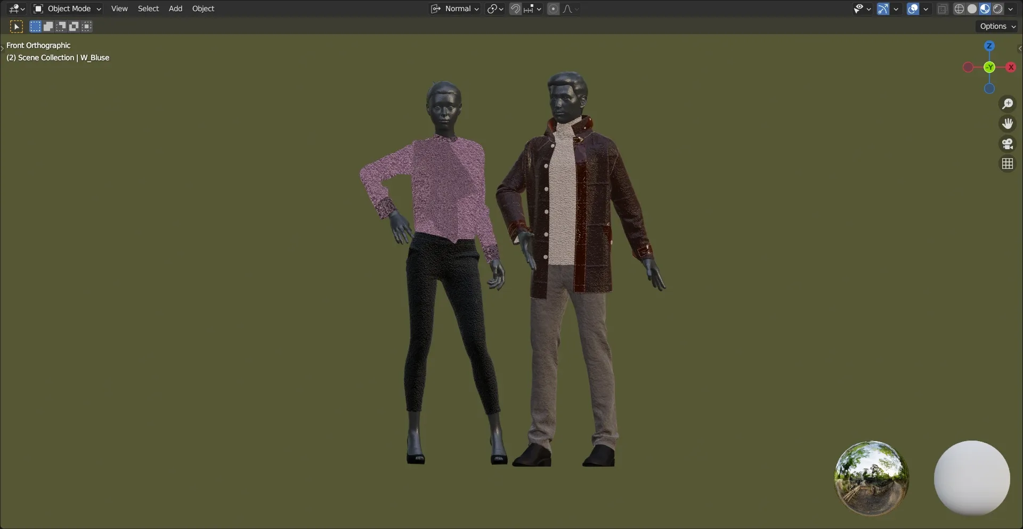Viewport: 1023px width, 529px height.
Task: Open viewport shading options dropdown
Action: (x=1010, y=9)
